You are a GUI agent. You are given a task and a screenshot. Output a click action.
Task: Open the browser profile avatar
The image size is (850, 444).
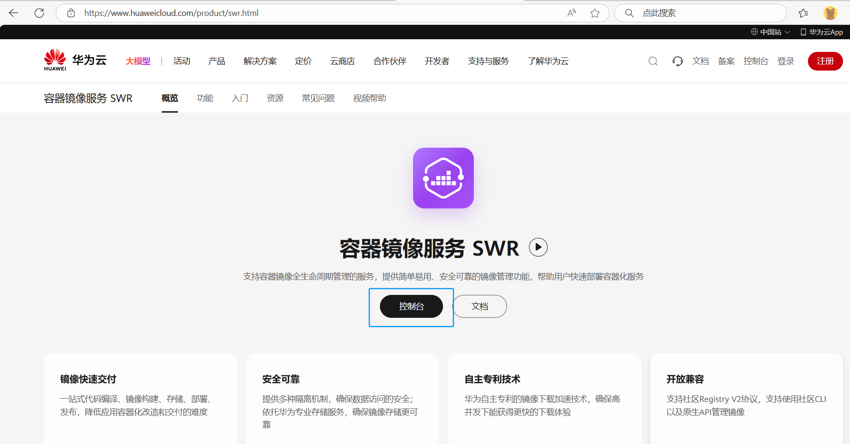pyautogui.click(x=830, y=13)
